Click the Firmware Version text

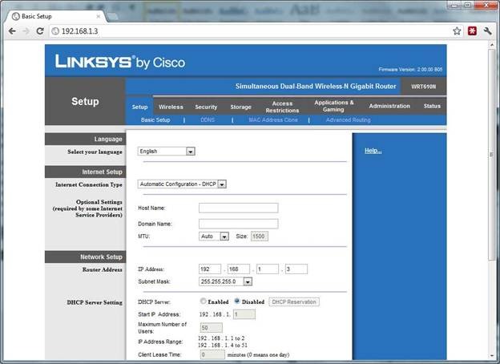[410, 69]
